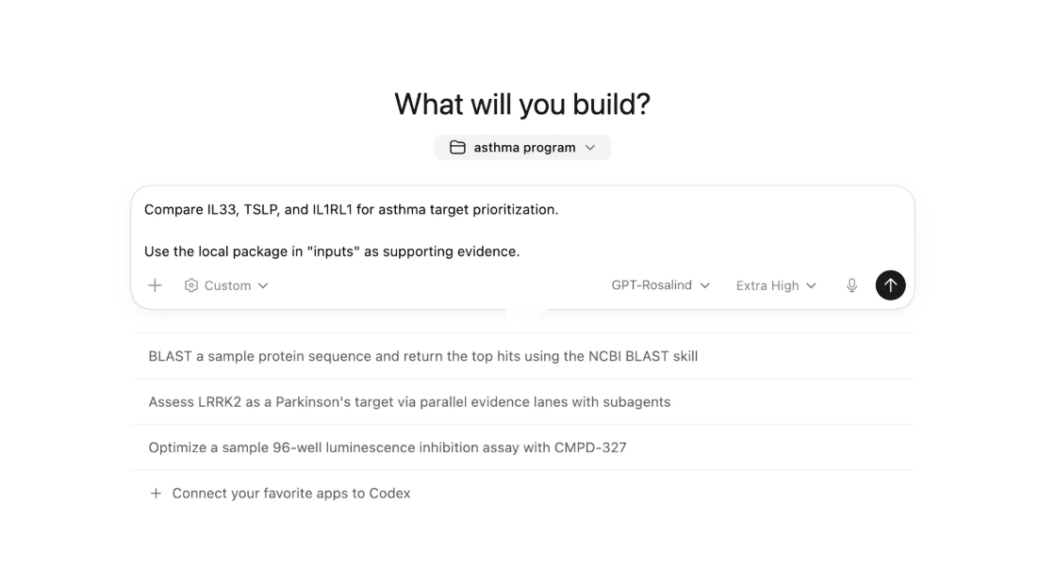
Task: Open the Custom mode menu label
Action: (227, 285)
